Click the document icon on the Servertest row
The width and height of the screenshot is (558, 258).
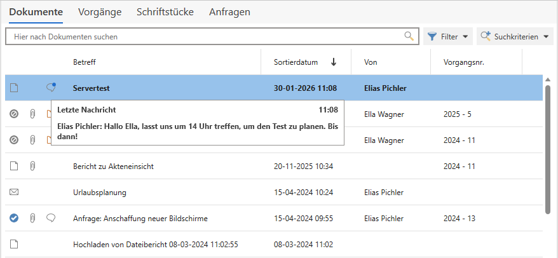14,88
